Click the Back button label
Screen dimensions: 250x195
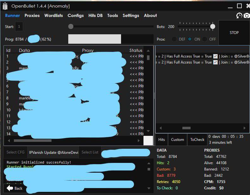click(18, 188)
